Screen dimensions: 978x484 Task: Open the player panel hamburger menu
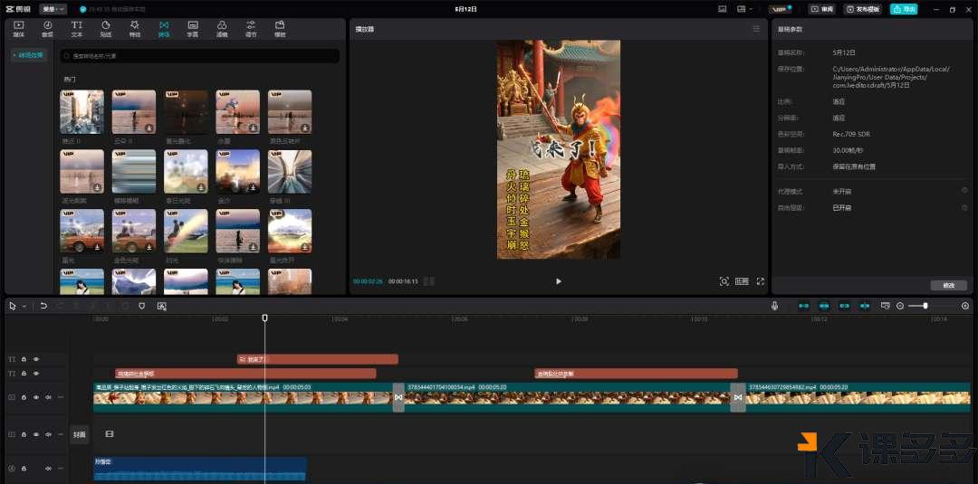tap(756, 29)
